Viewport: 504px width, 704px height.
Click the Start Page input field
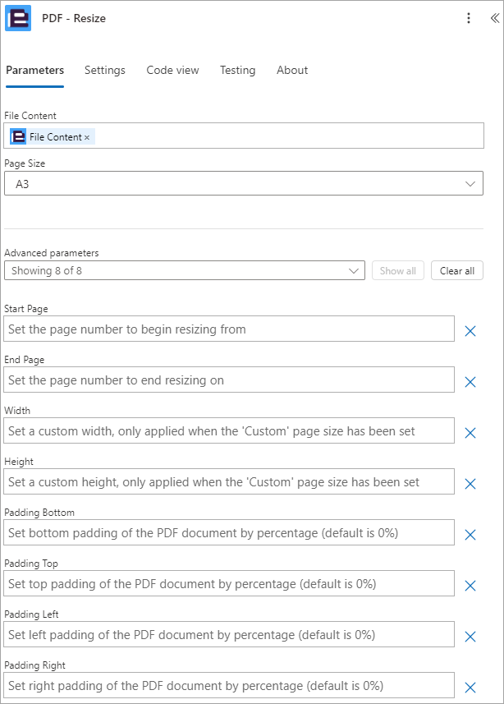tap(229, 329)
